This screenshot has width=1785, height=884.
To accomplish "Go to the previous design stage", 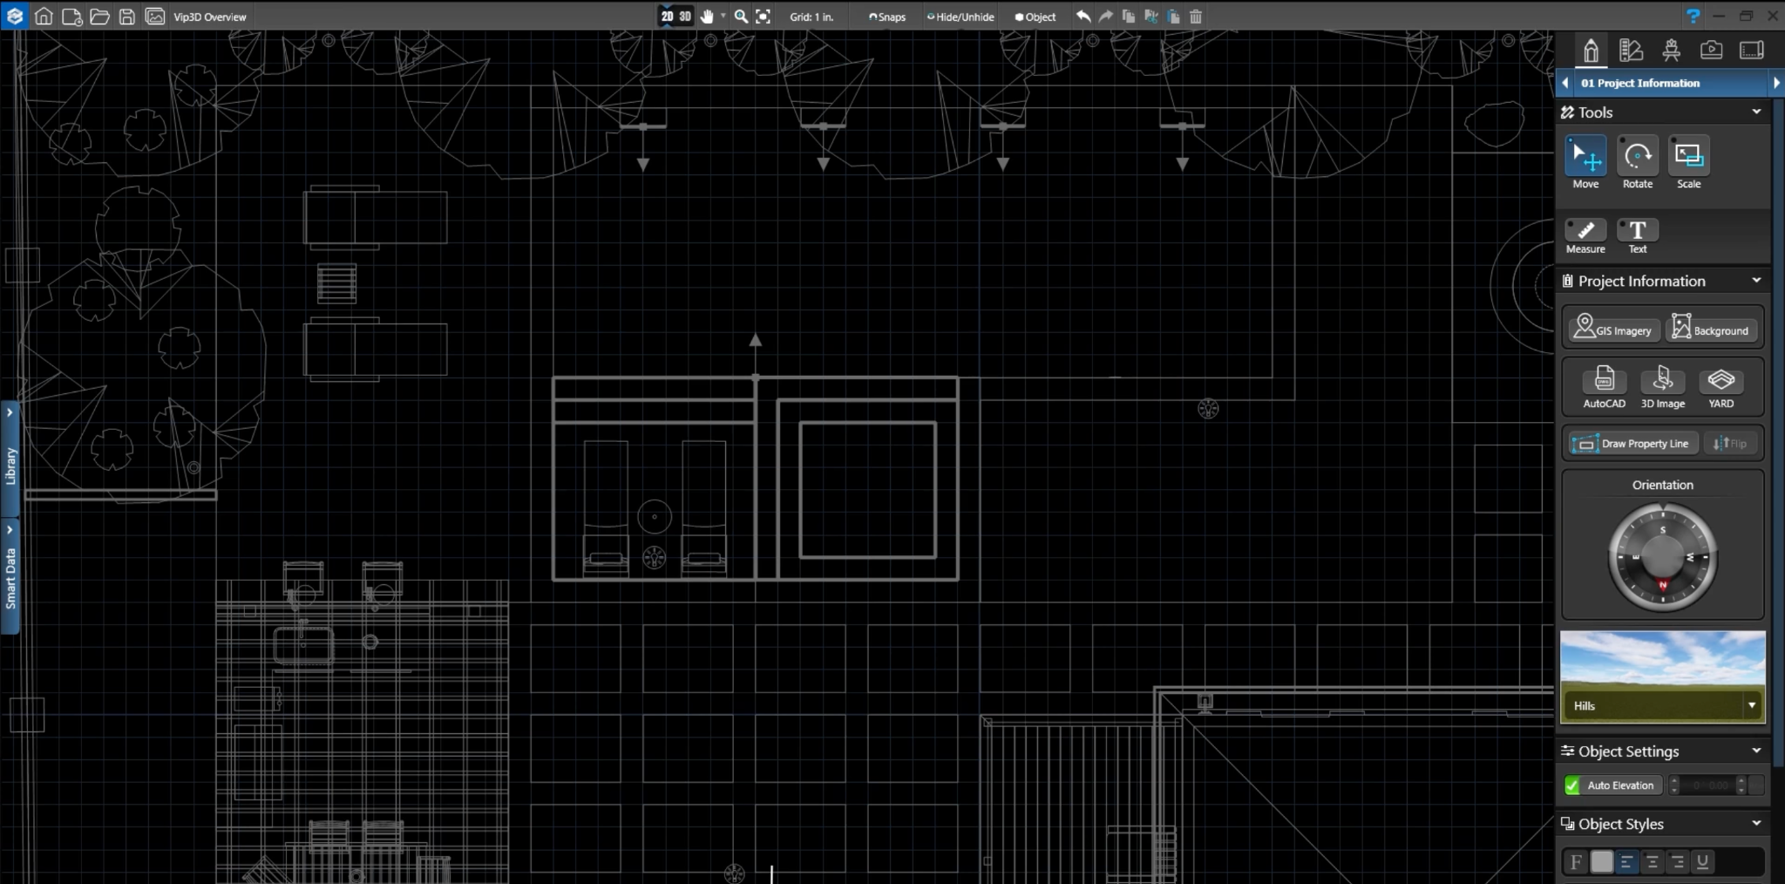I will click(x=1565, y=83).
